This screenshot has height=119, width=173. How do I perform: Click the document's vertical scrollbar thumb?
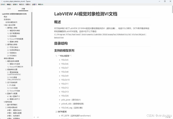173,10
